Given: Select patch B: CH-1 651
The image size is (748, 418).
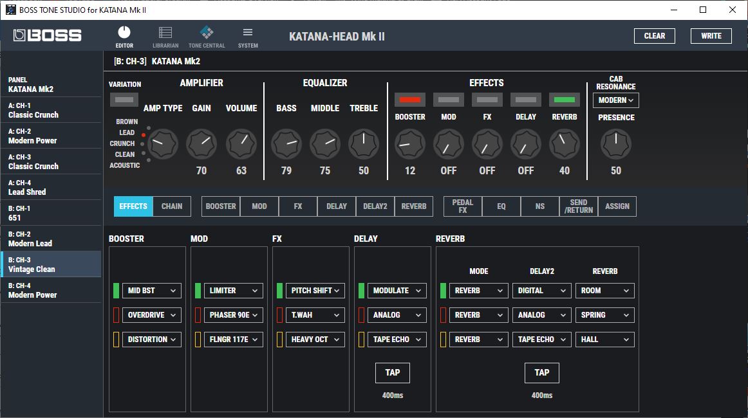Looking at the screenshot, I should (51, 213).
